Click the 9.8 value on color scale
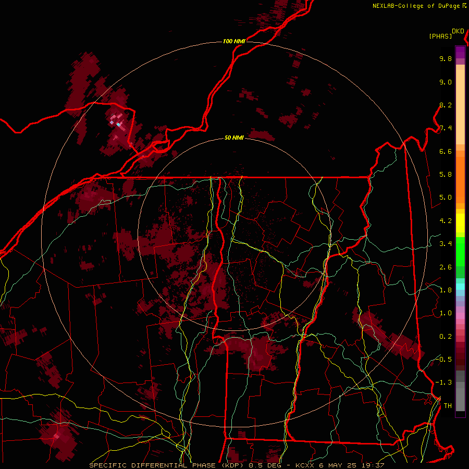 tap(446, 58)
